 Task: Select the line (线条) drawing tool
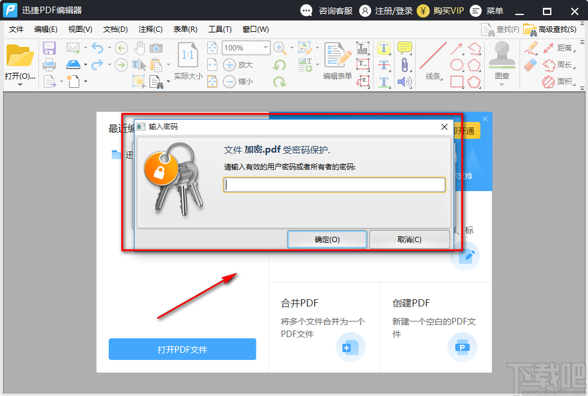tap(433, 55)
